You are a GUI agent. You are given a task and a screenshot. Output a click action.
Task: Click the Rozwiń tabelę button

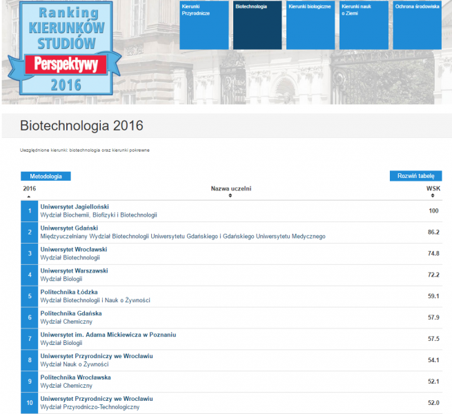(x=415, y=176)
